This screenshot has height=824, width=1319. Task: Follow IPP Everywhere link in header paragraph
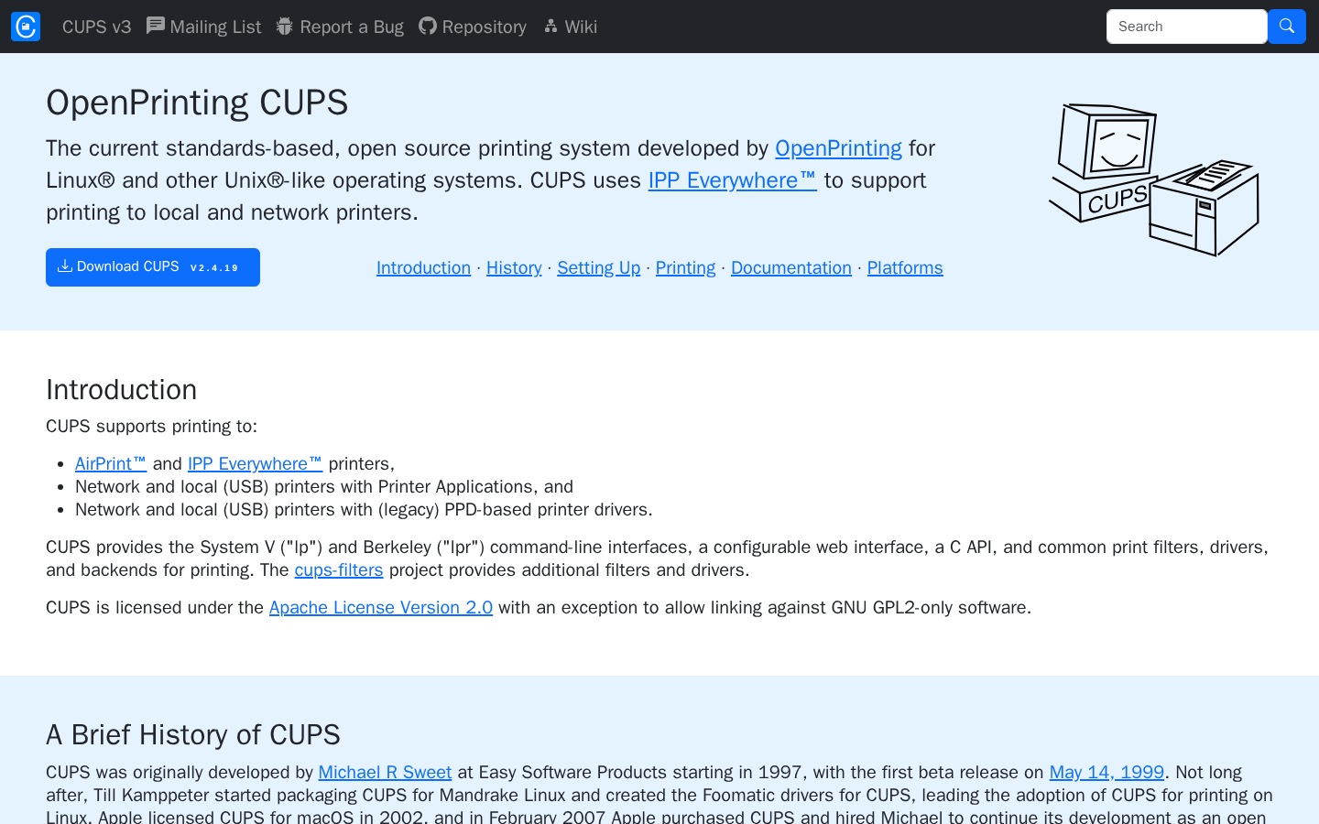click(x=732, y=180)
